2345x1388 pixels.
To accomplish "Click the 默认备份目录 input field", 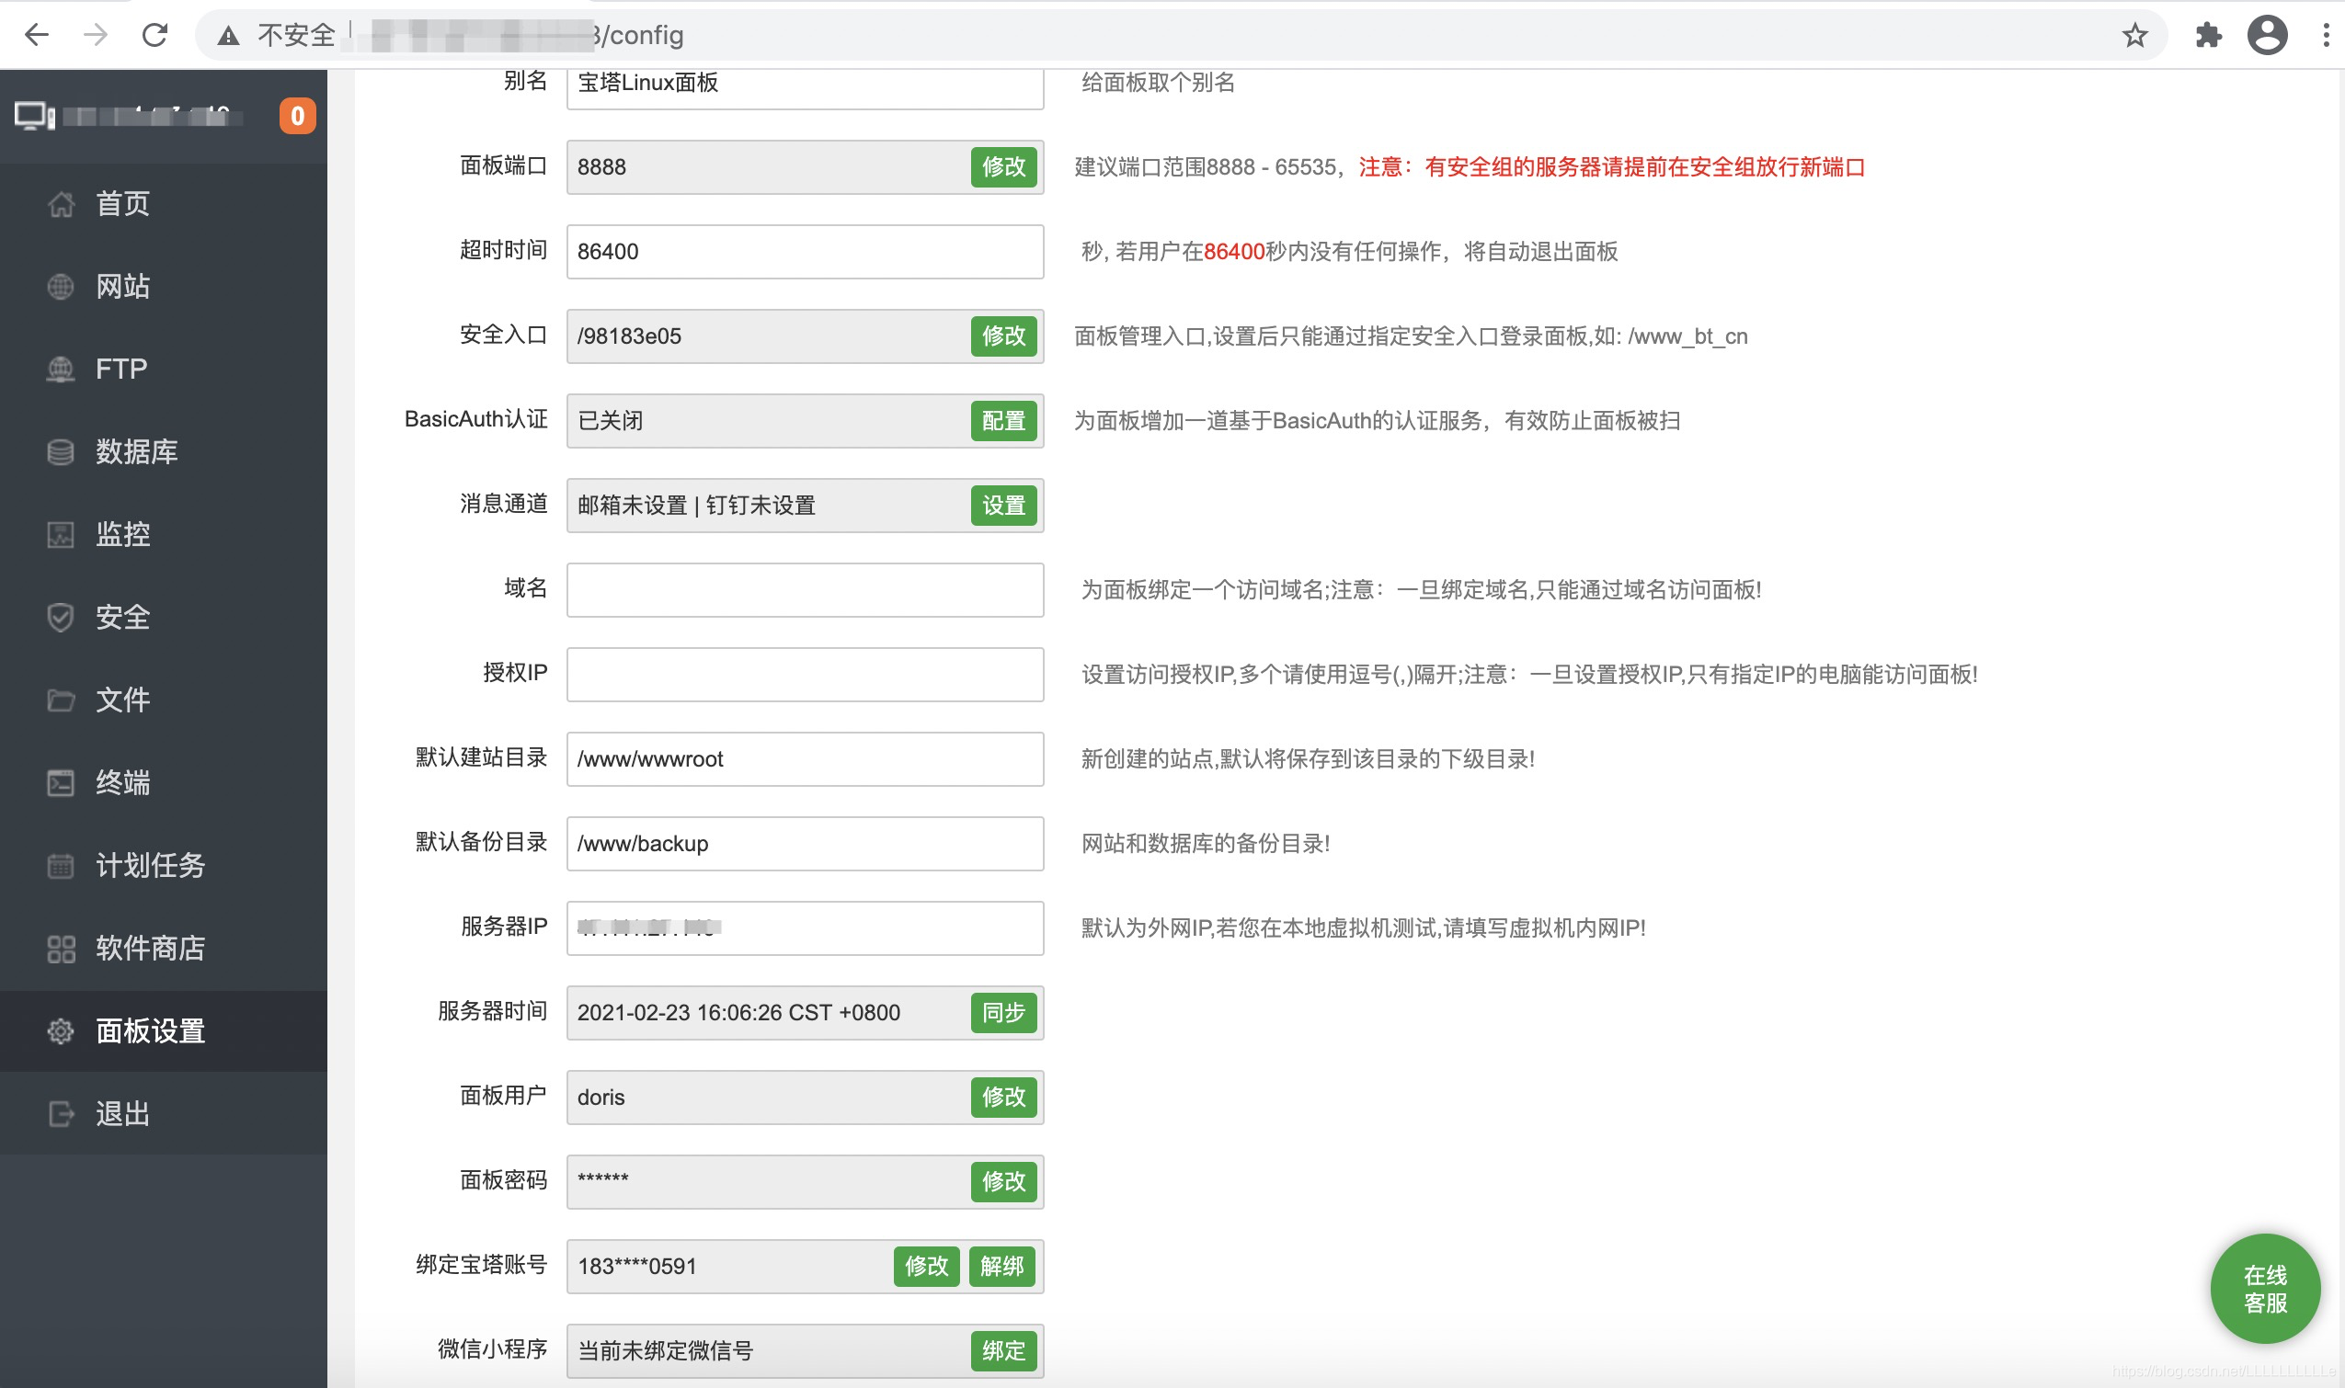I will pos(805,844).
